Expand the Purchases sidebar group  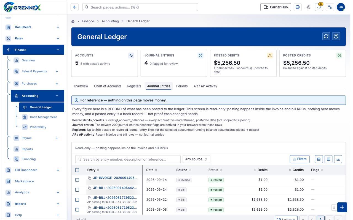click(x=57, y=84)
